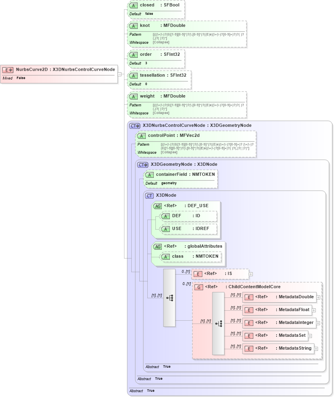Select containerField : NMTOKEN attribute label
Screen dimensions: 334x397
click(x=185, y=174)
